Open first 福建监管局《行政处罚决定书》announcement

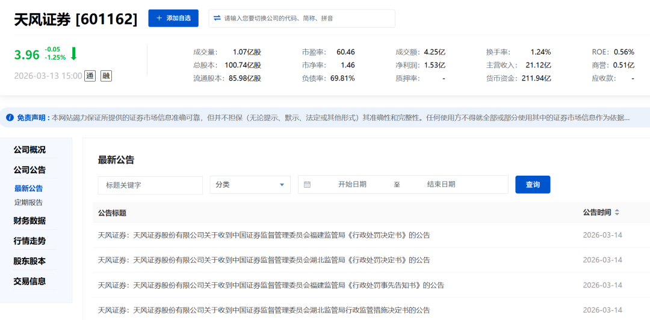pos(264,235)
